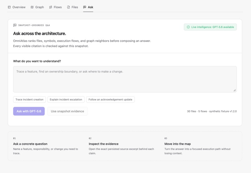Click Use snapshot evidence button
The height and width of the screenshot is (173, 251).
click(x=67, y=111)
